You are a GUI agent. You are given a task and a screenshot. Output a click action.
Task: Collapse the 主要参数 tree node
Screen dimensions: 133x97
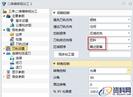4,16
